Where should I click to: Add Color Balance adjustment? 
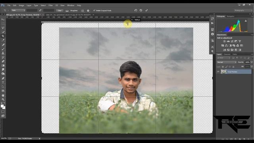(226, 46)
